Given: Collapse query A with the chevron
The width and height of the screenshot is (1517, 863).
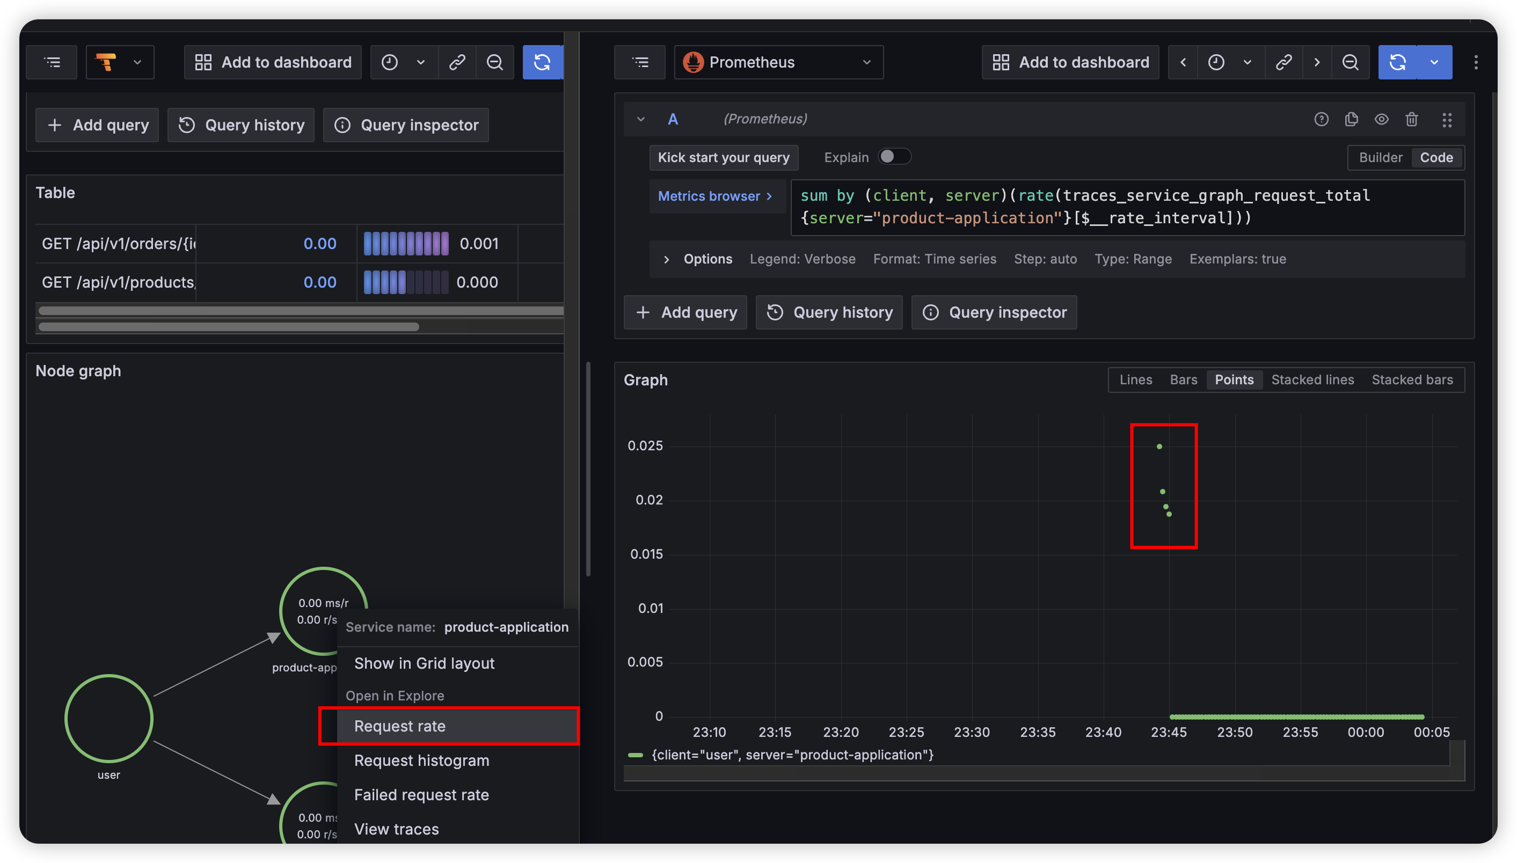Looking at the screenshot, I should [640, 119].
